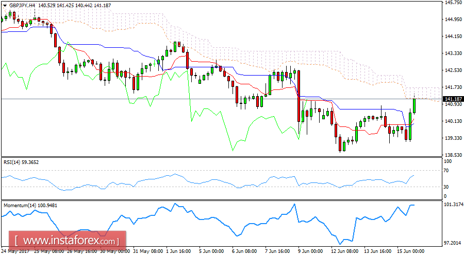Click the 6 Jun 08:00 time label
The width and height of the screenshot is (464, 257).
pos(244,251)
